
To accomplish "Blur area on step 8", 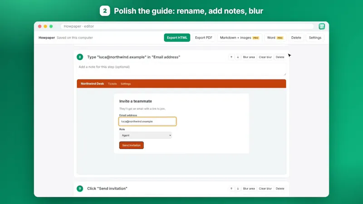I will (x=249, y=57).
